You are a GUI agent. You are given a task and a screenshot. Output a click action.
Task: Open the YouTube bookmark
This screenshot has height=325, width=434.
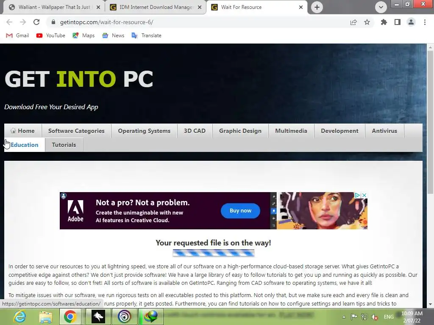coord(51,36)
